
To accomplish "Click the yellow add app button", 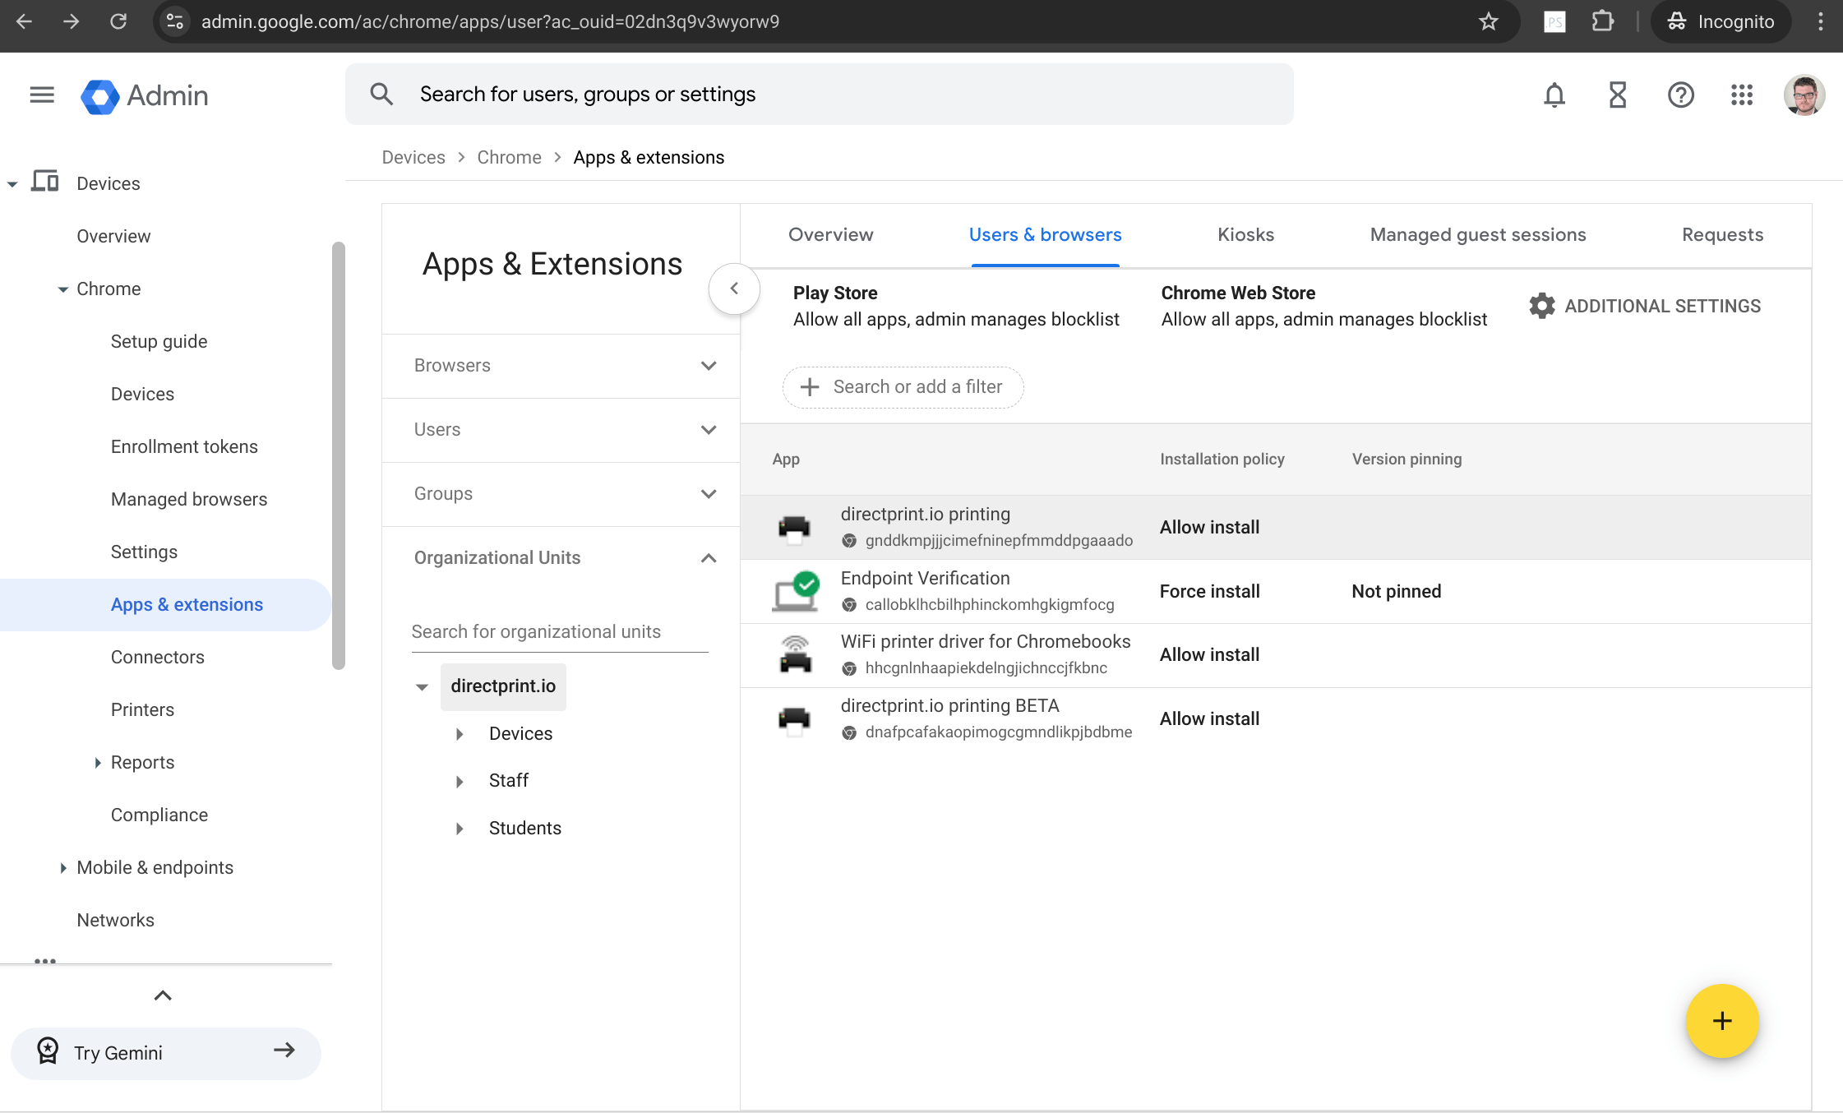I will tap(1723, 1021).
